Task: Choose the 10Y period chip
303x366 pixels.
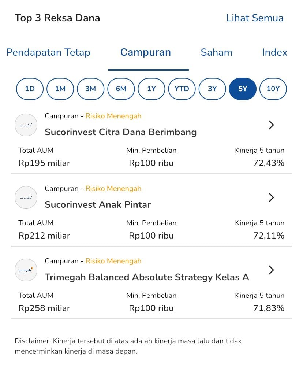Action: tap(273, 89)
